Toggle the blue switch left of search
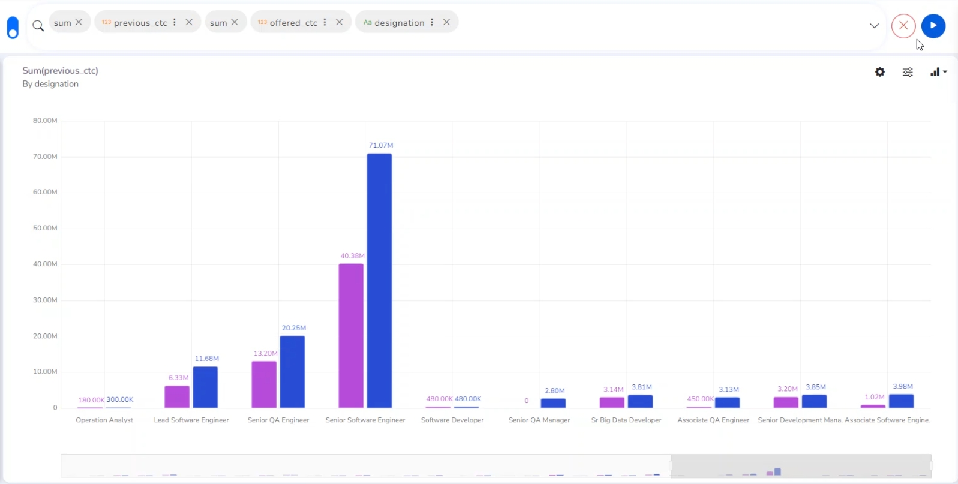Screen dimensions: 958x484 tap(13, 28)
